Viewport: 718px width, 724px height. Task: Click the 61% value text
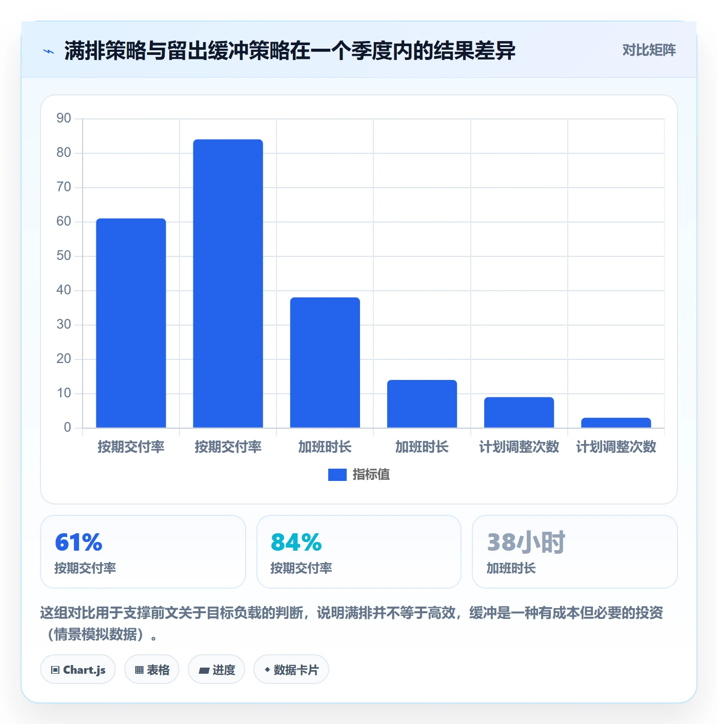click(78, 542)
